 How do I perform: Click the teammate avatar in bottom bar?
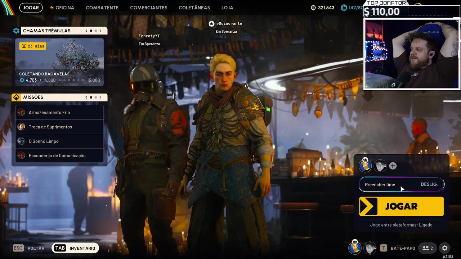[x=370, y=248]
